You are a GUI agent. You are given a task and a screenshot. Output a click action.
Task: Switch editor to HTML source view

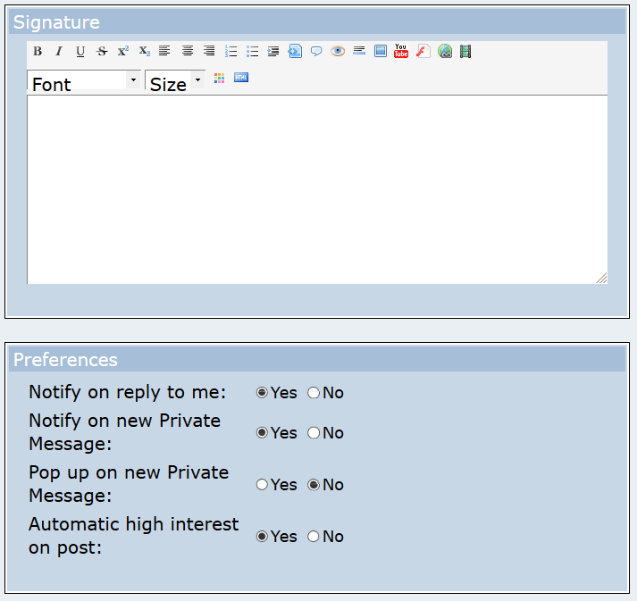pyautogui.click(x=241, y=78)
